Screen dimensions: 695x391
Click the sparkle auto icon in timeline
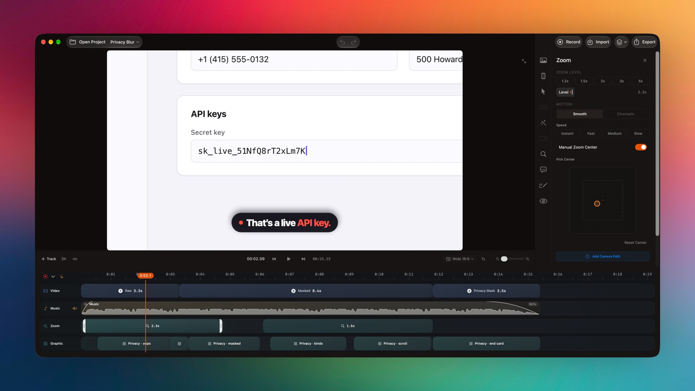point(62,277)
